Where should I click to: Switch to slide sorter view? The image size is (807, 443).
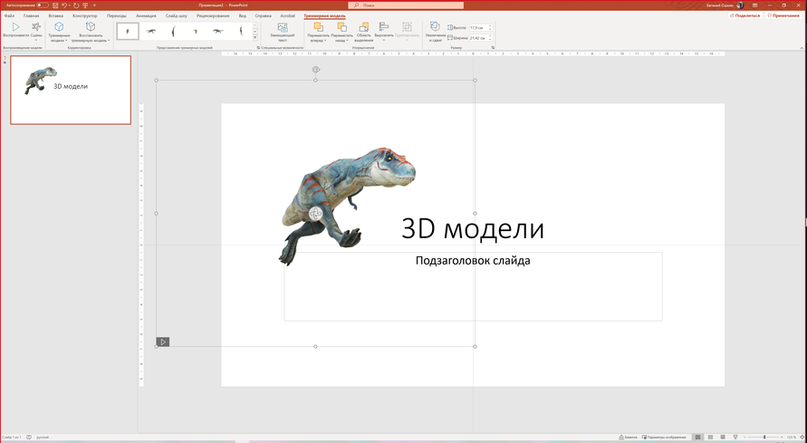tap(709, 438)
